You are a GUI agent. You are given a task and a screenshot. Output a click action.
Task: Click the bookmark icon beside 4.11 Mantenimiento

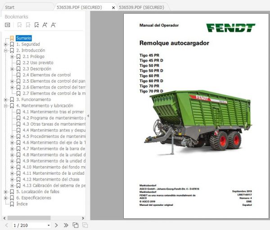click(18, 173)
